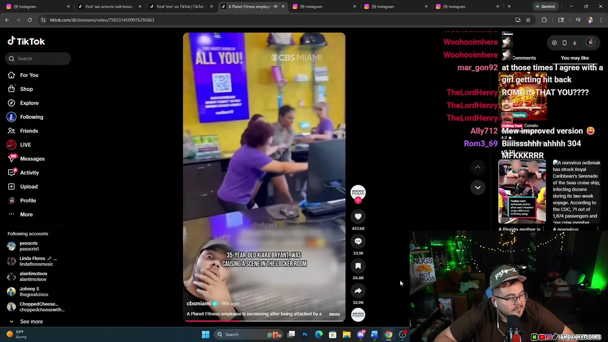The width and height of the screenshot is (608, 342).
Task: Open the TikTok coins icon at top right
Action: tap(554, 43)
